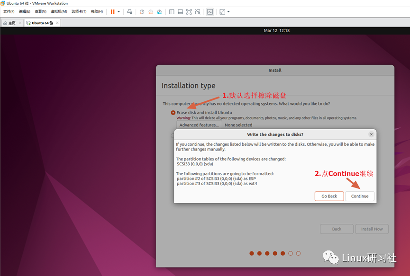Viewport: 410px width, 276px height.
Task: Click Continue to write changes to disks
Action: pyautogui.click(x=360, y=196)
